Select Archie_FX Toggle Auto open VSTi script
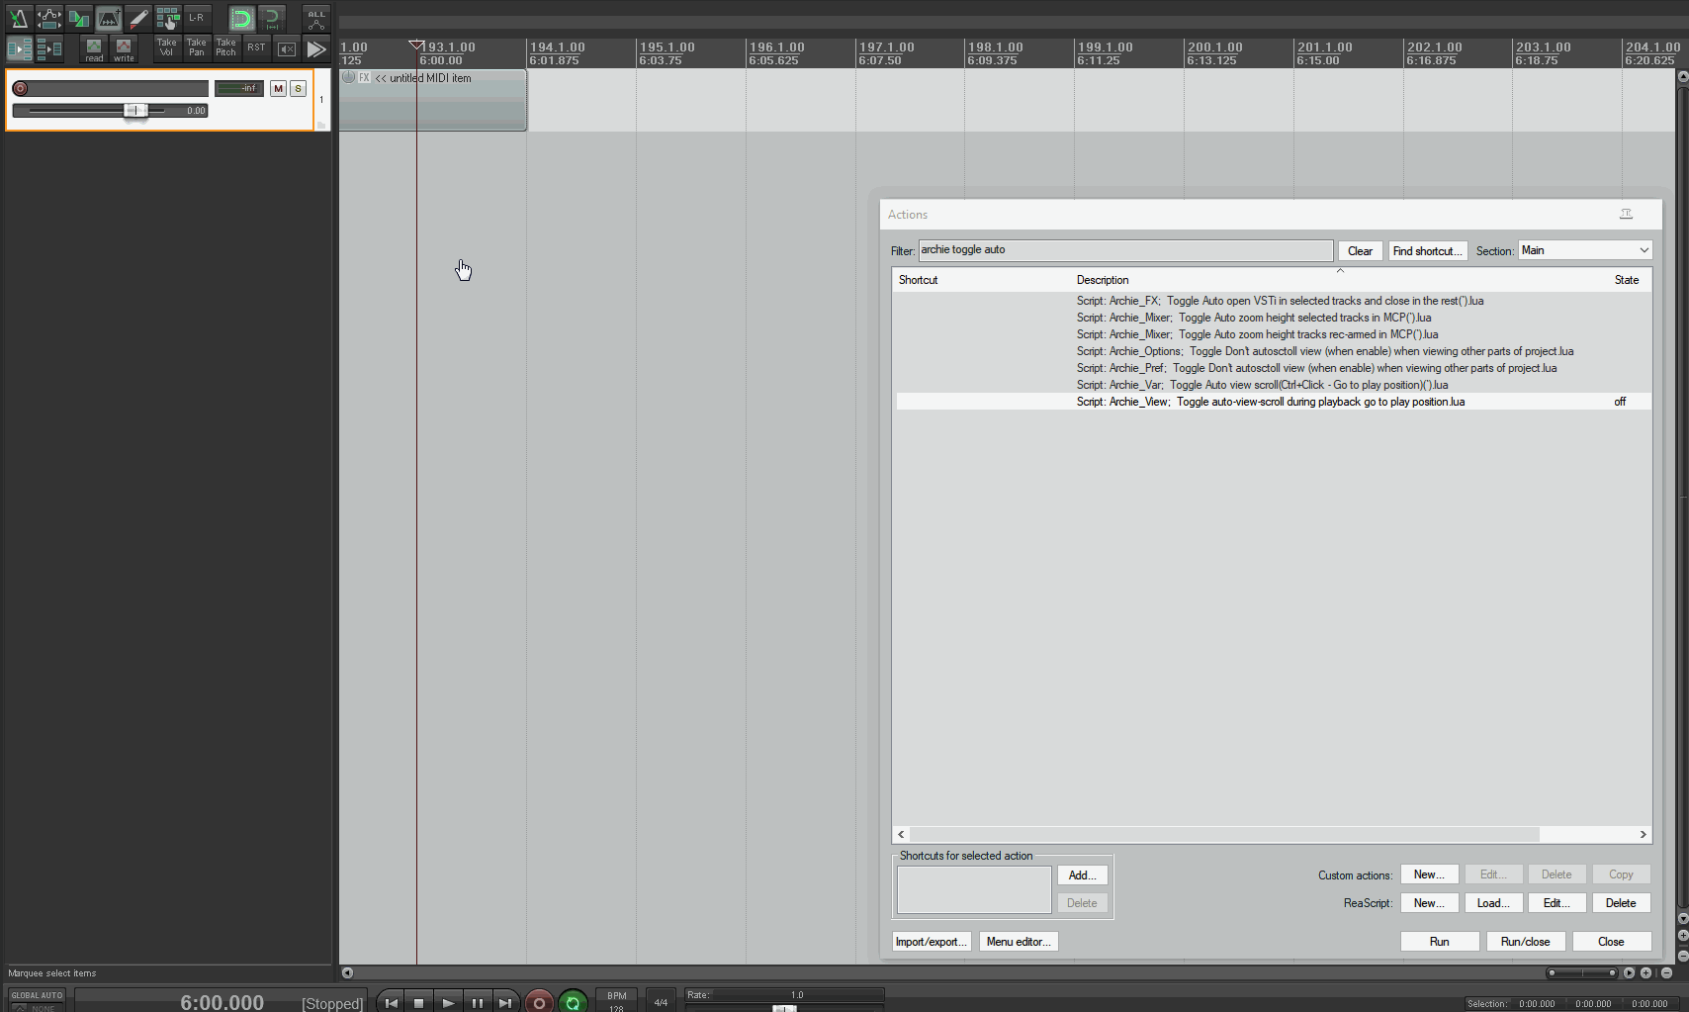The height and width of the screenshot is (1012, 1689). pos(1274,301)
